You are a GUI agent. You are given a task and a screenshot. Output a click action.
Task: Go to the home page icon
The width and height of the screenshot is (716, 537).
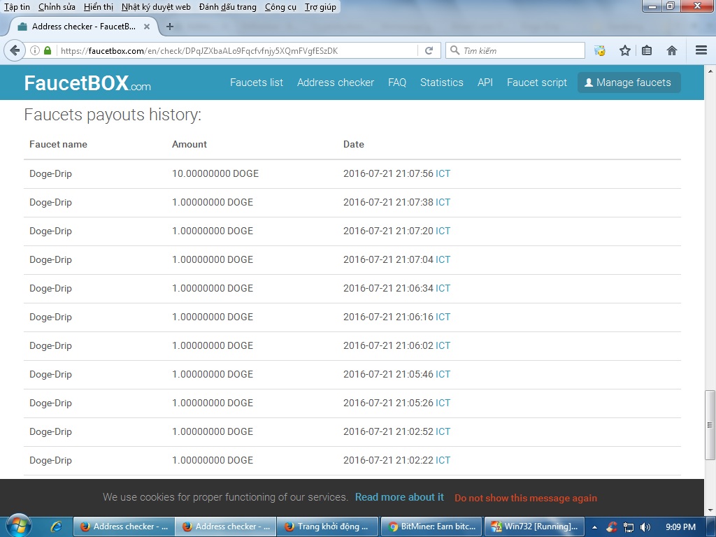(x=672, y=50)
